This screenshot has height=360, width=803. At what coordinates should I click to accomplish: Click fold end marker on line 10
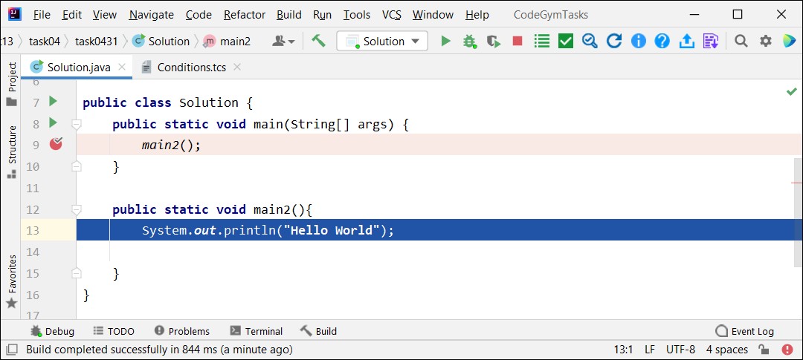pyautogui.click(x=77, y=166)
